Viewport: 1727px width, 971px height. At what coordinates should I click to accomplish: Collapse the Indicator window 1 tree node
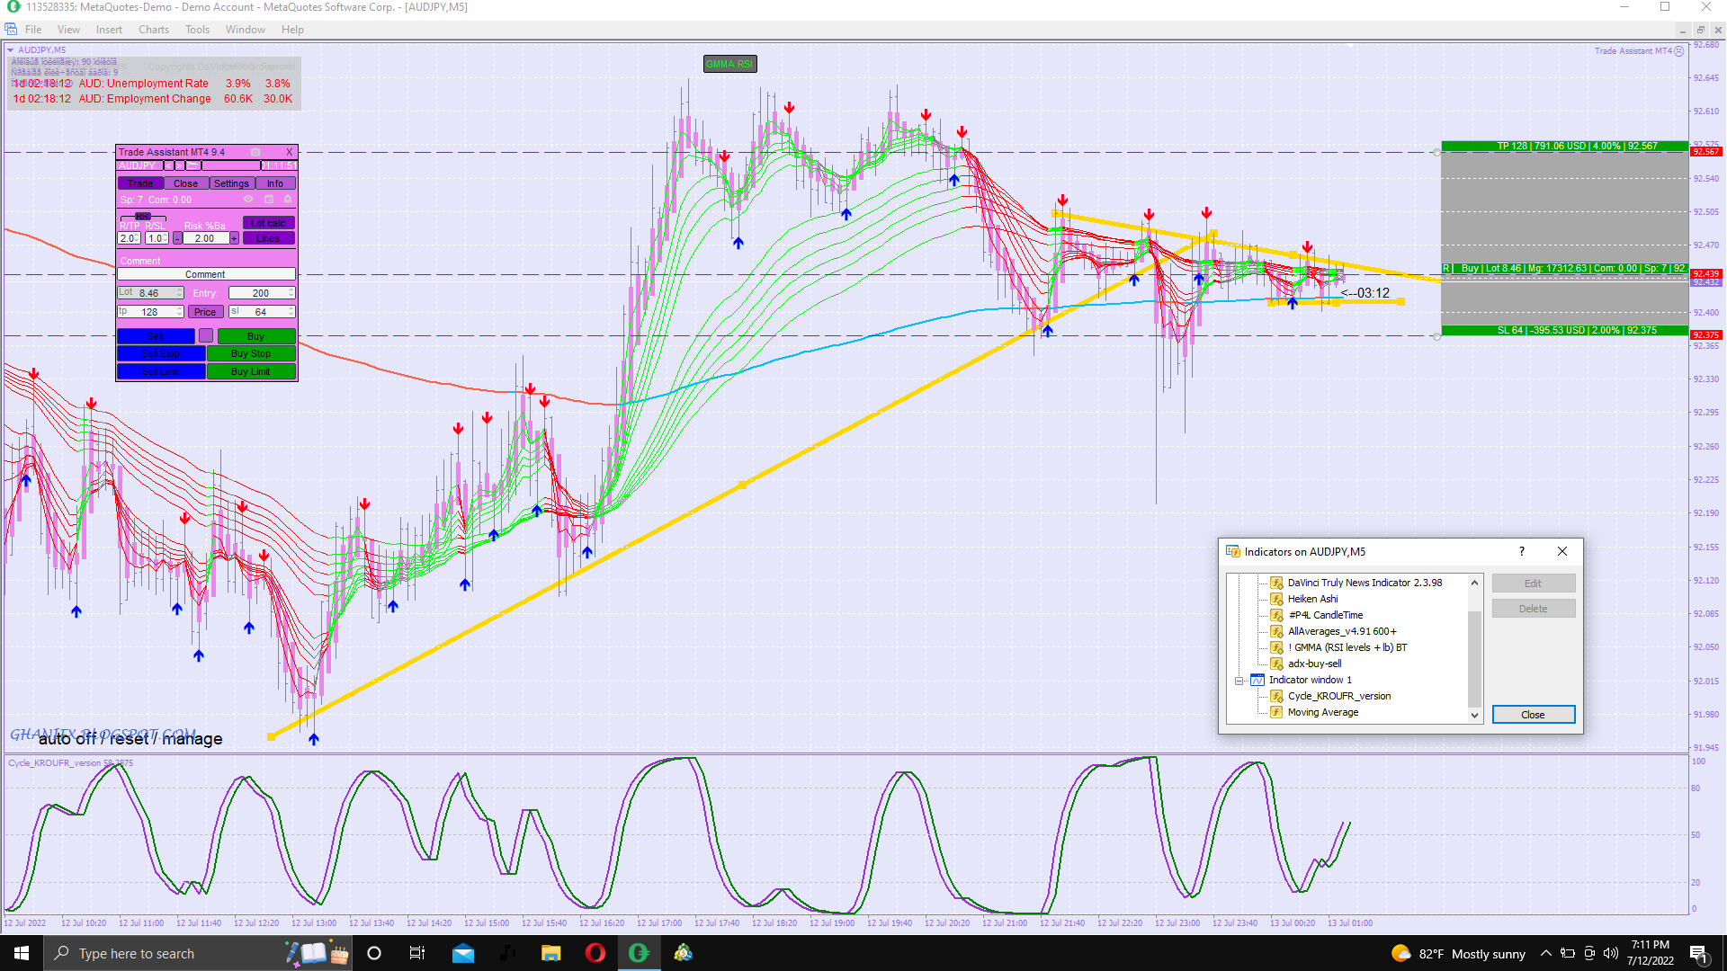1239,681
